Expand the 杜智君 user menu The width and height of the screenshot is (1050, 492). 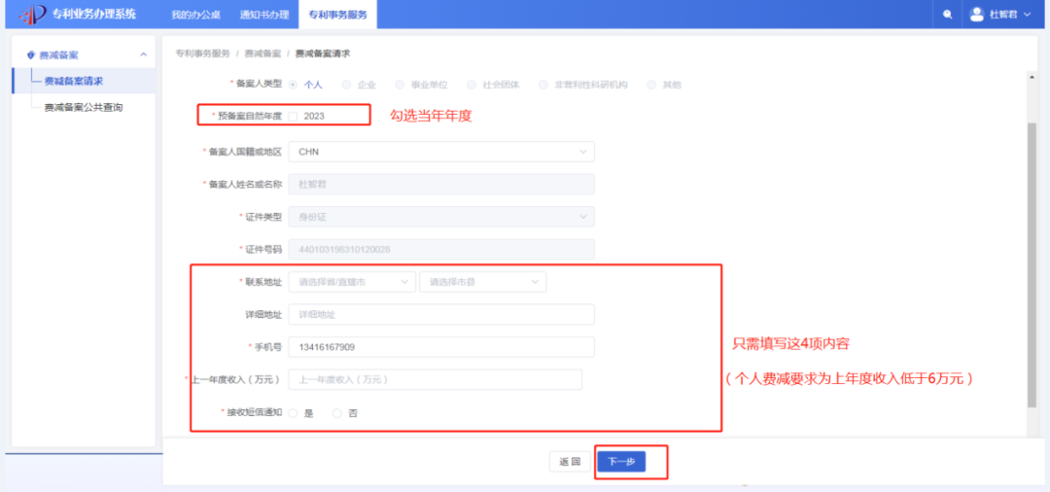pyautogui.click(x=1008, y=14)
